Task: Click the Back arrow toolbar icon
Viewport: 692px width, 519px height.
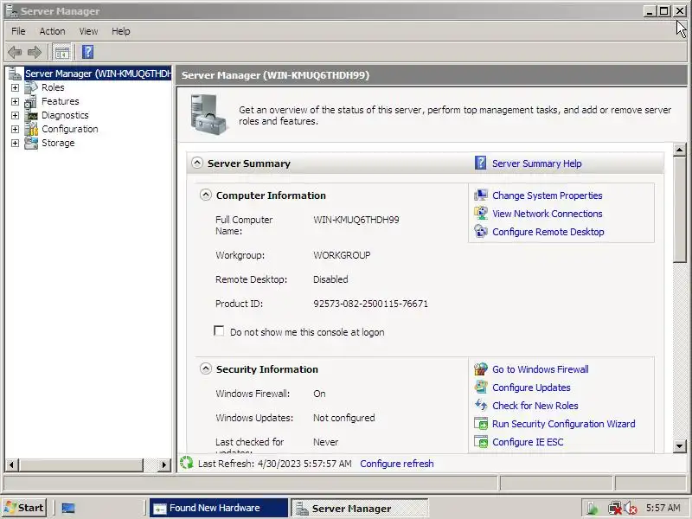Action: pyautogui.click(x=15, y=52)
